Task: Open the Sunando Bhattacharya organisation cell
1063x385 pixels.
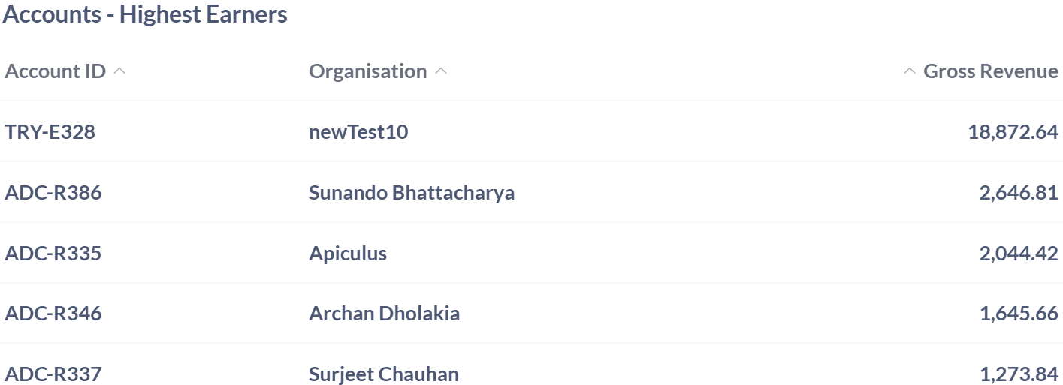Action: [x=412, y=193]
